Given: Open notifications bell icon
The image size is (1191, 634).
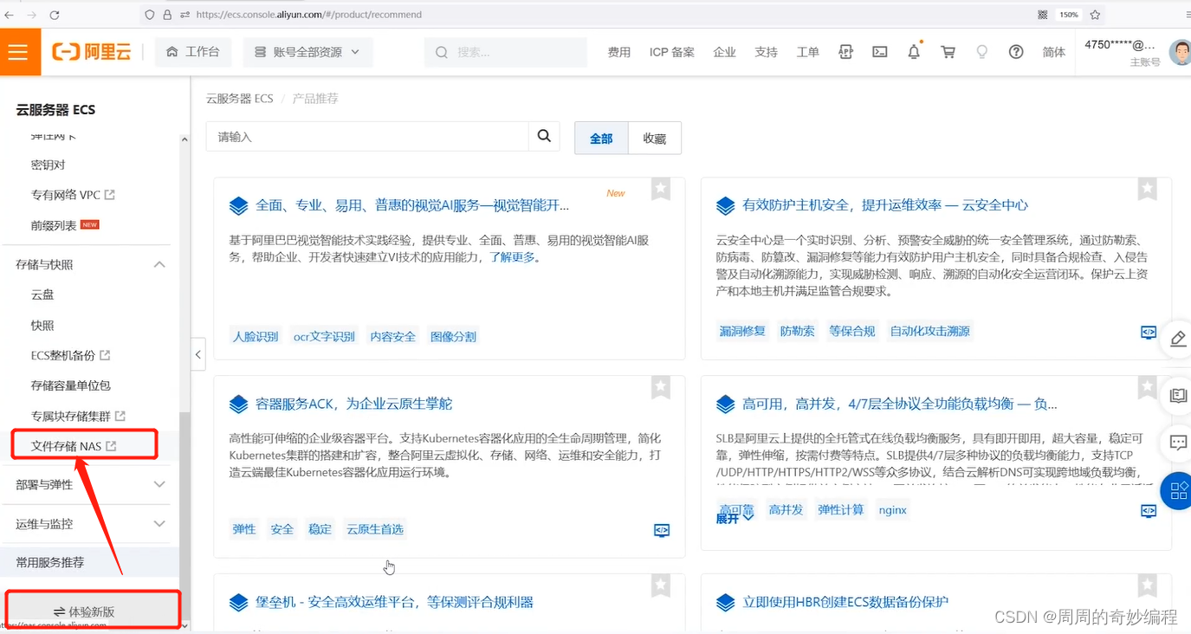Looking at the screenshot, I should click(x=914, y=52).
